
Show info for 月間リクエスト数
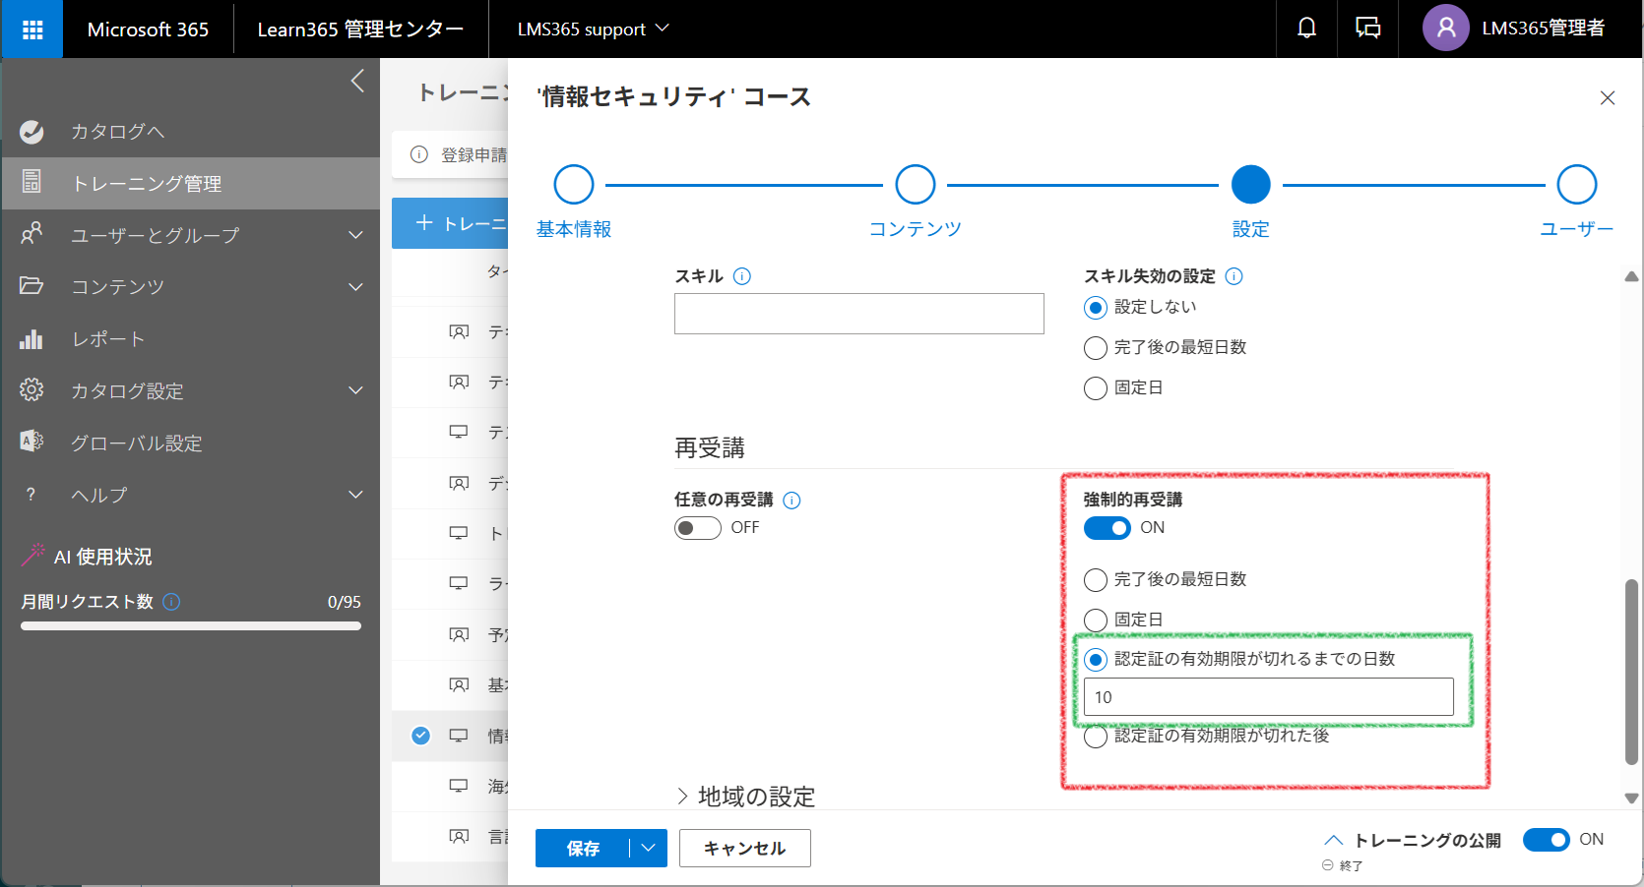point(171,601)
